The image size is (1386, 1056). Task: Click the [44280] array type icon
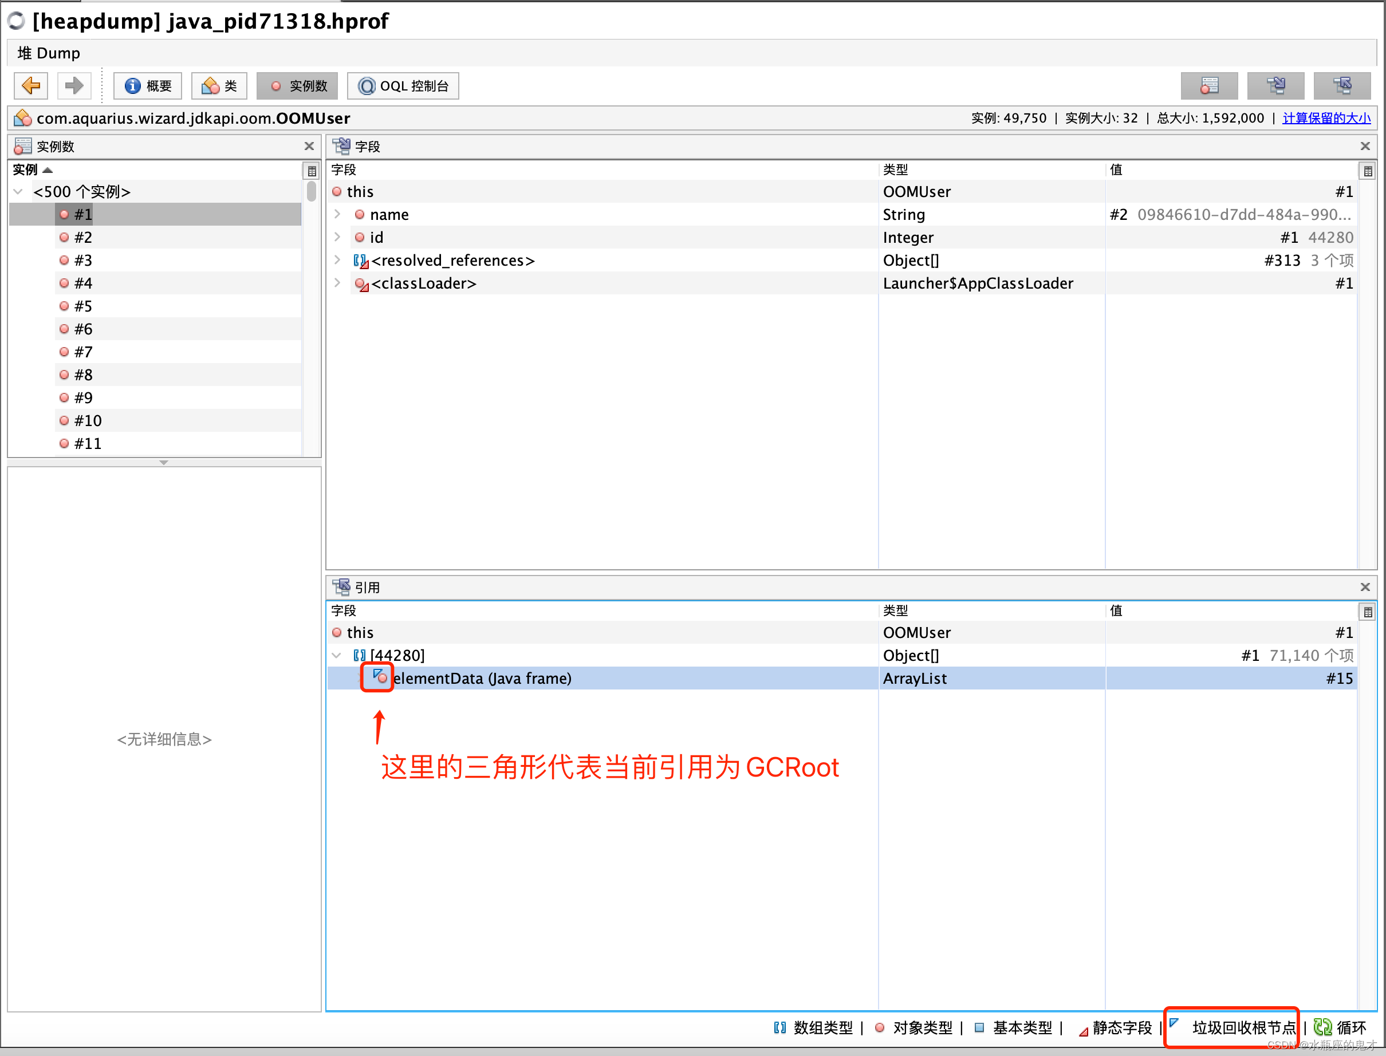(360, 656)
